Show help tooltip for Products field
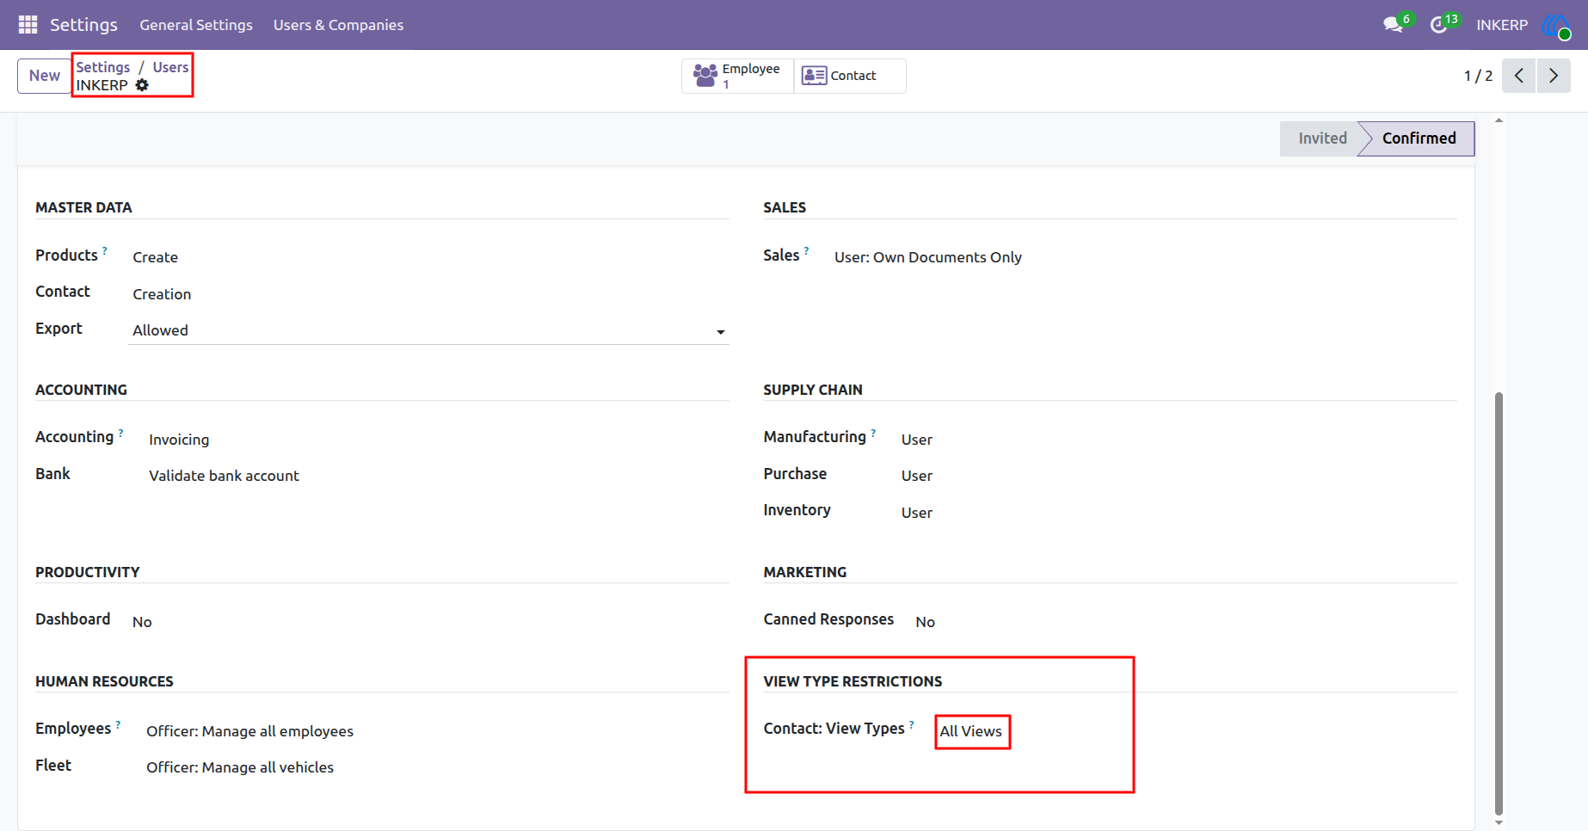The height and width of the screenshot is (831, 1588). tap(105, 250)
